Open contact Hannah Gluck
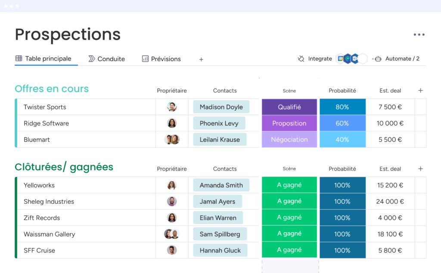Image resolution: width=441 pixels, height=273 pixels. [x=220, y=250]
